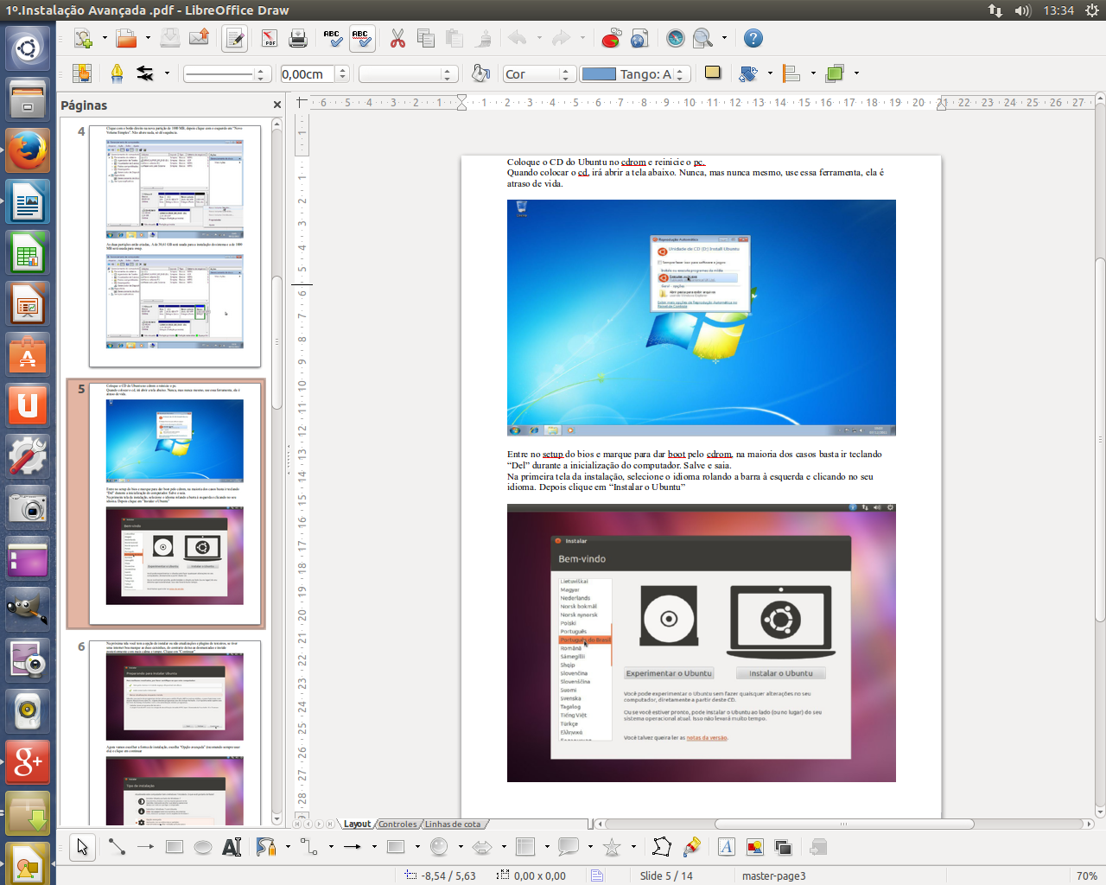Activate the Insert Text Box tool
Screen dimensions: 1106x885
(231, 847)
